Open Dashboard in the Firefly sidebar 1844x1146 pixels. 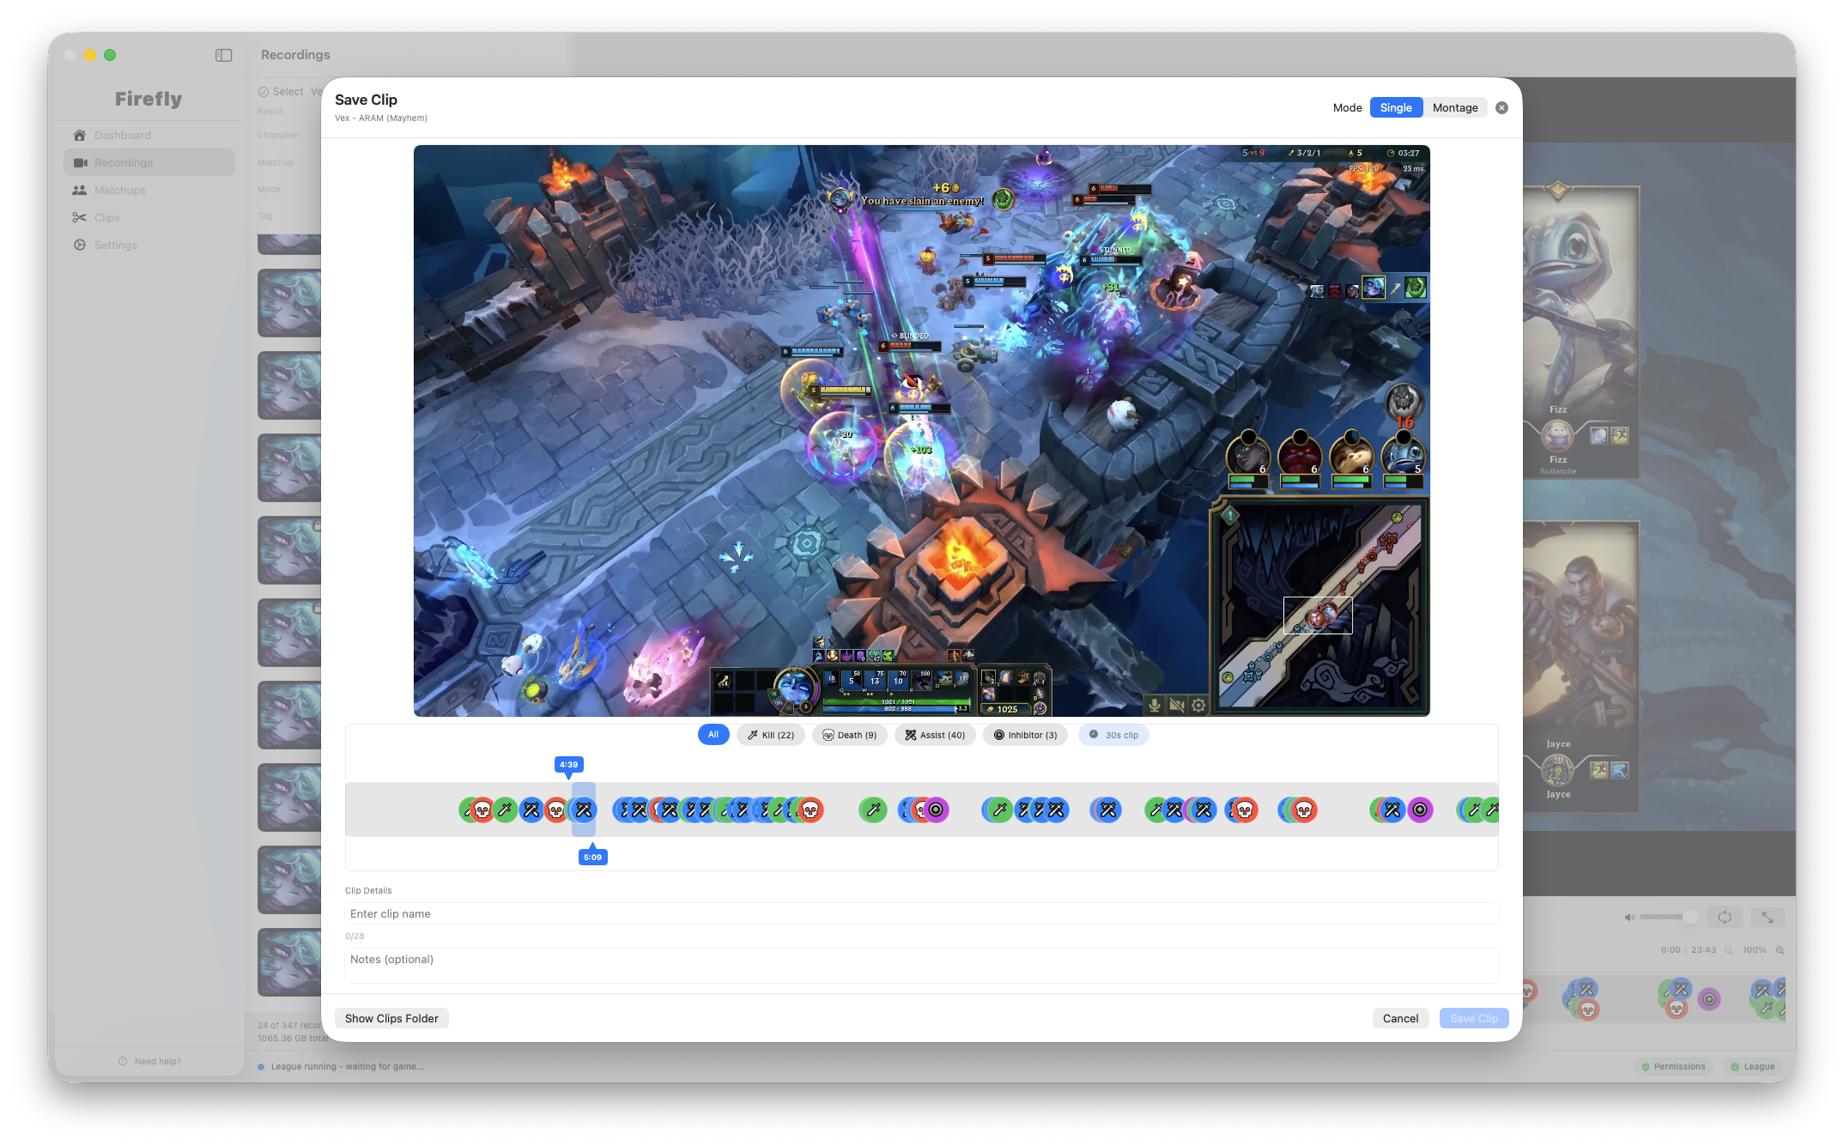(x=149, y=135)
